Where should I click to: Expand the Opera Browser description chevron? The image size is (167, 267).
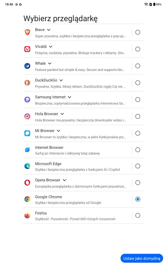tap(64, 180)
